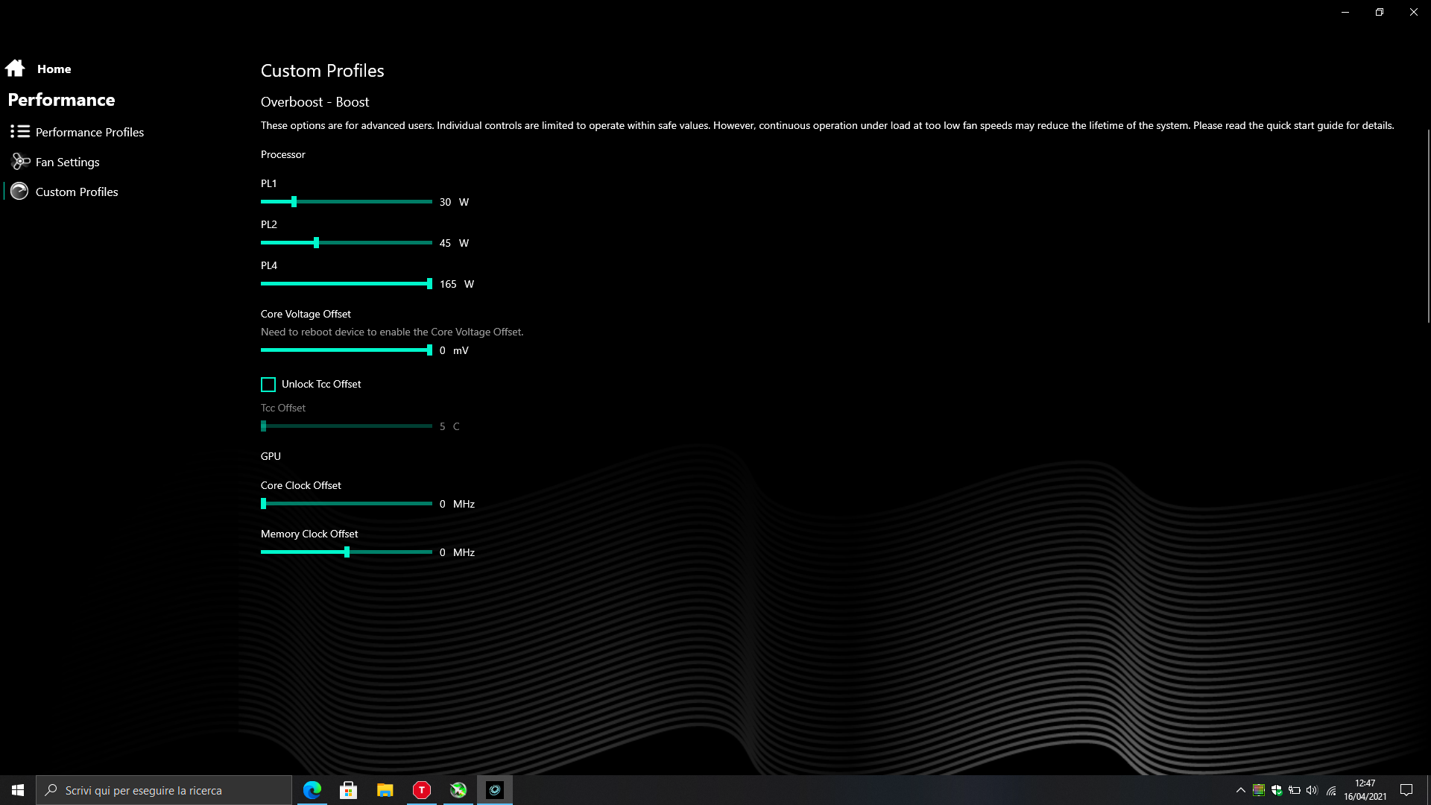
Task: Click the battery power tray icon
Action: click(1295, 790)
